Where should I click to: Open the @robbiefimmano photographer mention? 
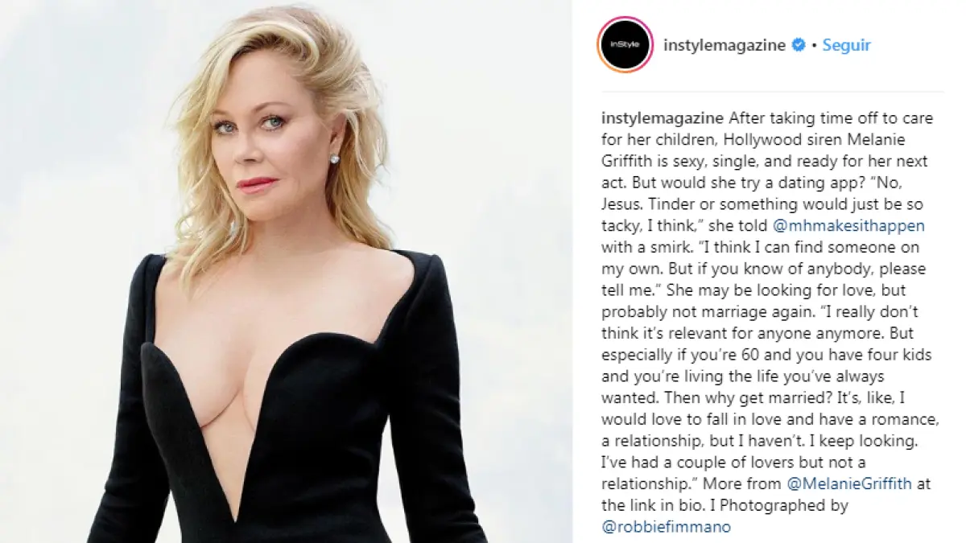666,527
